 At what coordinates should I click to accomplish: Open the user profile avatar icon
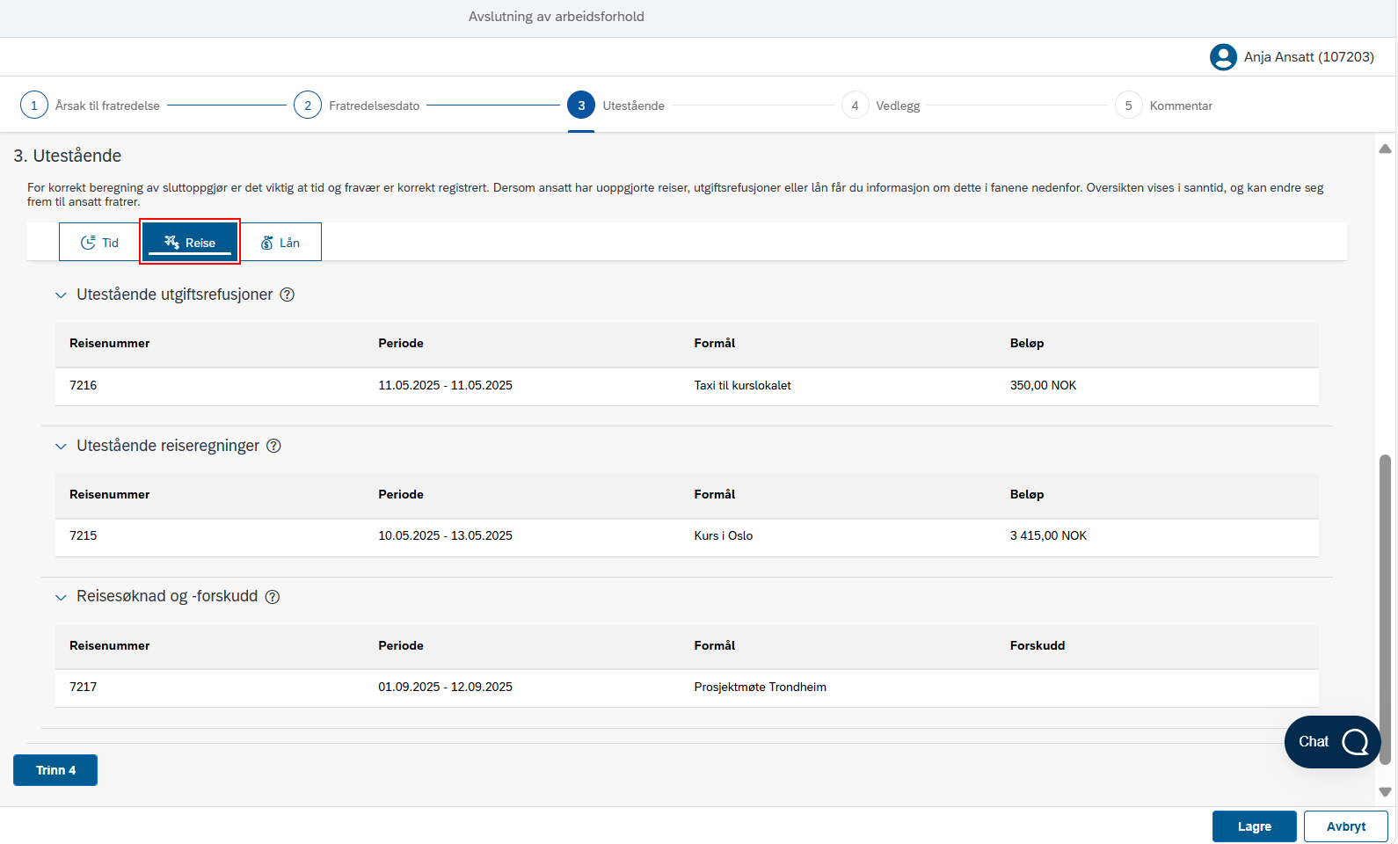point(1223,57)
